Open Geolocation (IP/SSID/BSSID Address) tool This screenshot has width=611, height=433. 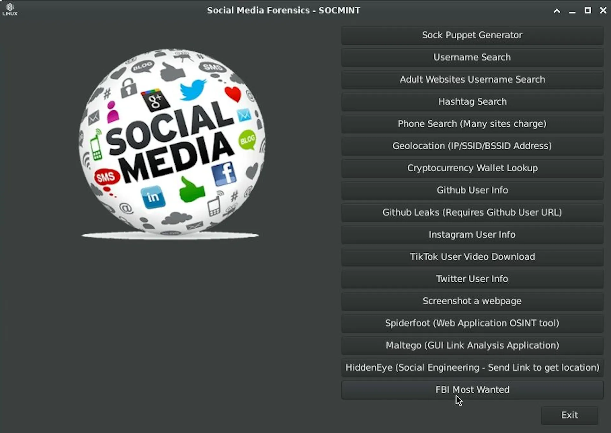point(472,146)
